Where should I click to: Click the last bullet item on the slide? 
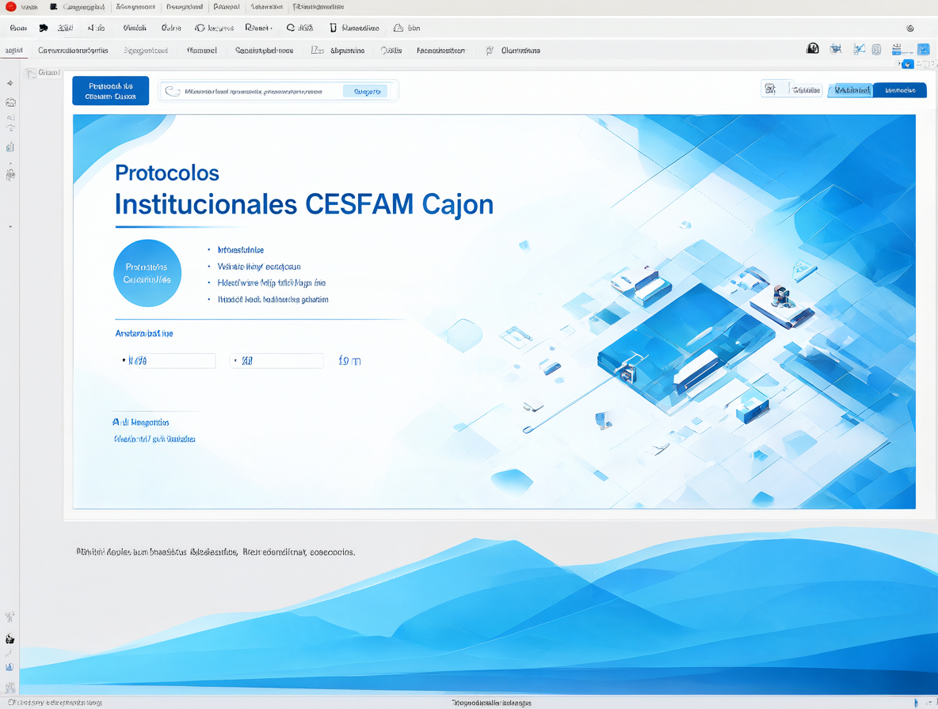click(x=273, y=300)
